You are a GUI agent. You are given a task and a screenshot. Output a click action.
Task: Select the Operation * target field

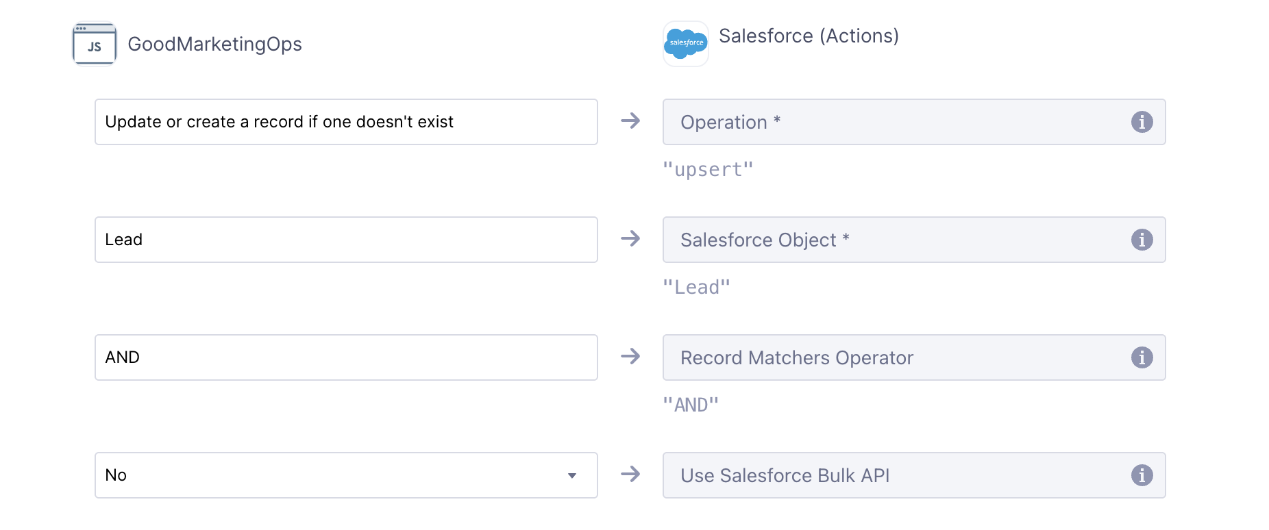pyautogui.click(x=914, y=122)
